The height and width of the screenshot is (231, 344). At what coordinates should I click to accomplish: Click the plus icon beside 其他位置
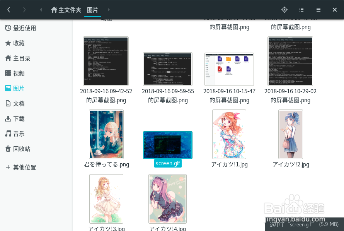[x=8, y=167]
